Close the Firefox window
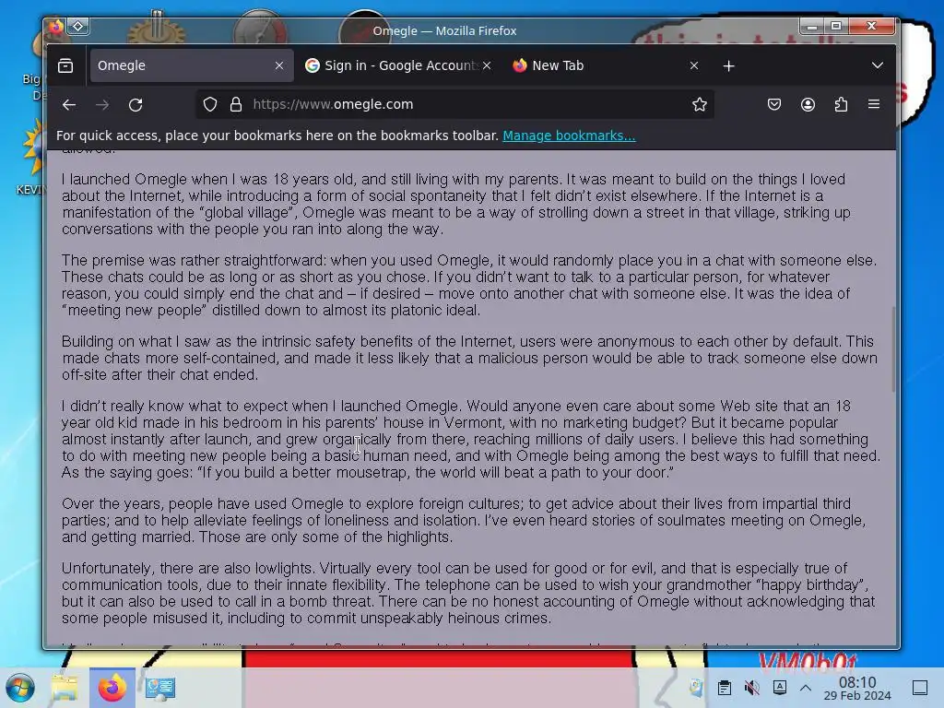 (x=872, y=26)
